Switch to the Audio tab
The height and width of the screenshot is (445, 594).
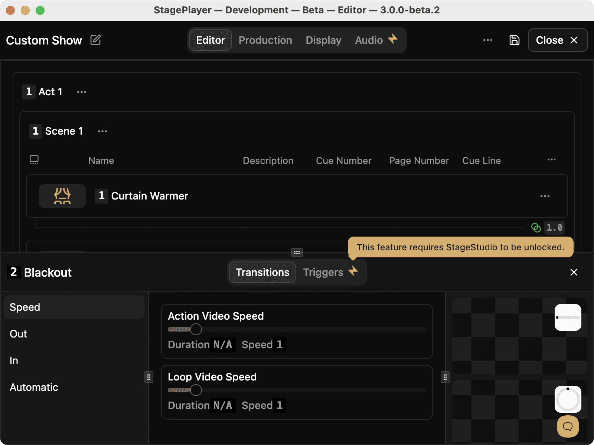(376, 40)
